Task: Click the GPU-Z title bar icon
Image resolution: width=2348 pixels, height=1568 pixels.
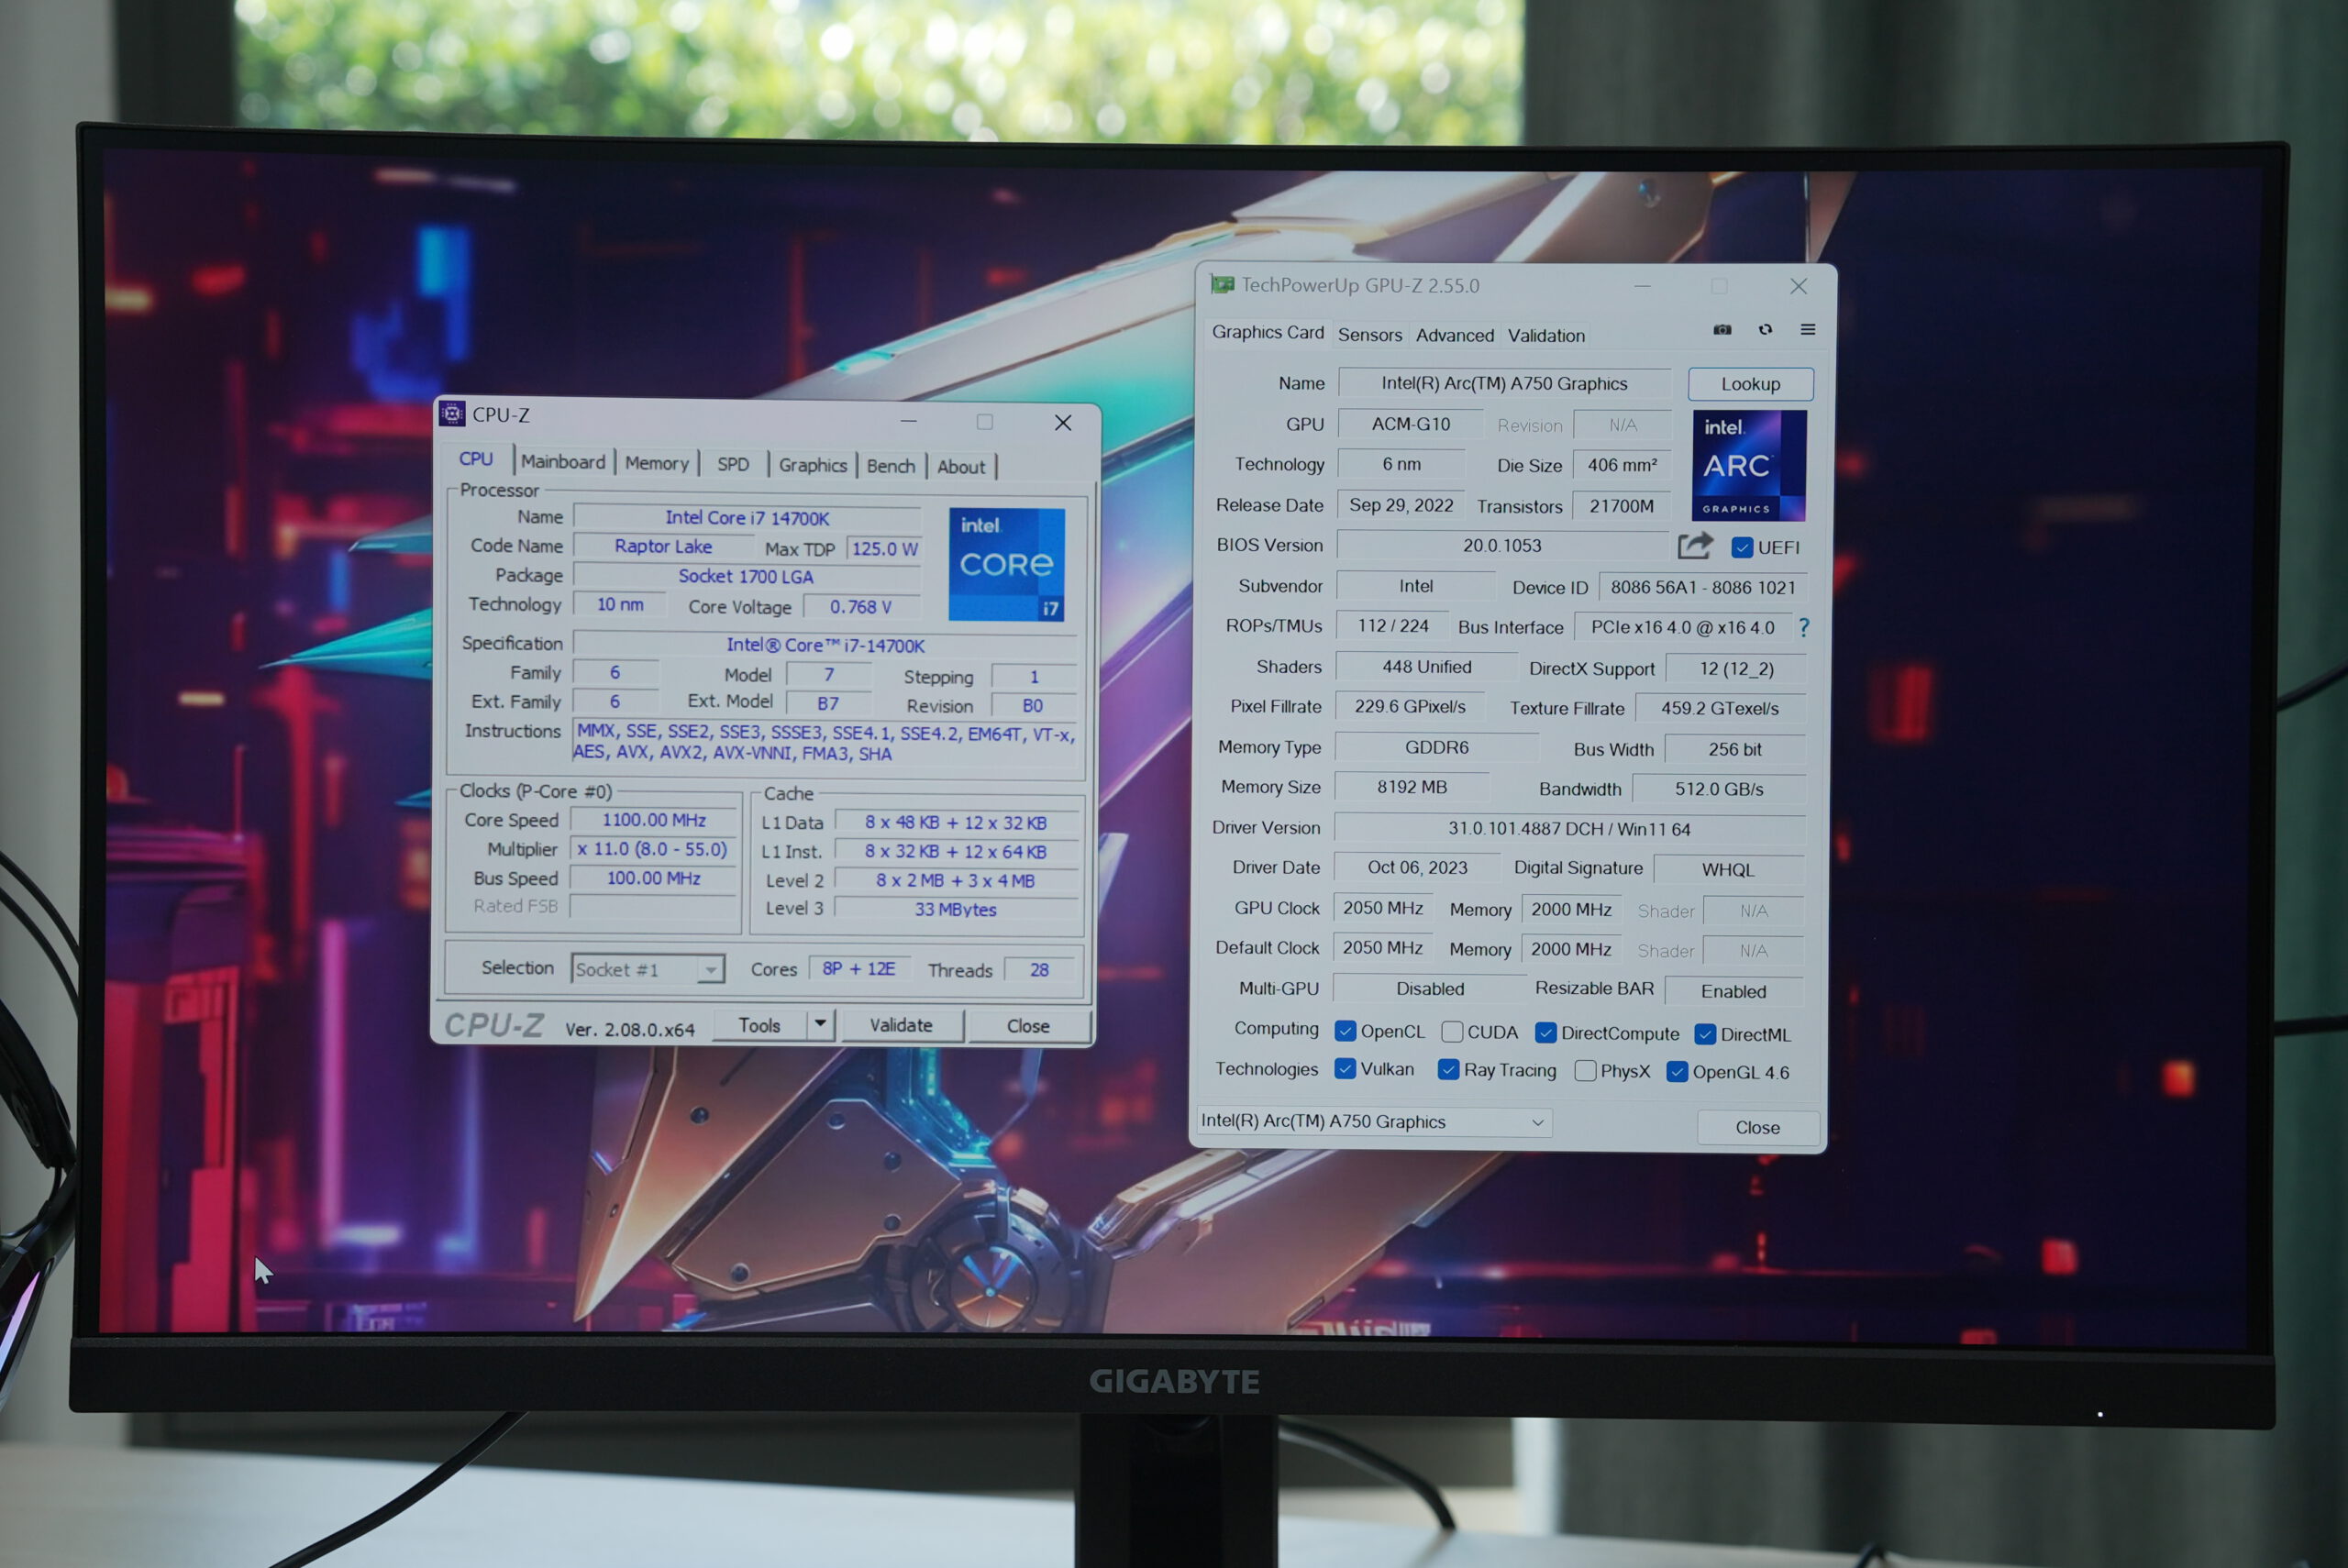Action: click(x=1222, y=284)
